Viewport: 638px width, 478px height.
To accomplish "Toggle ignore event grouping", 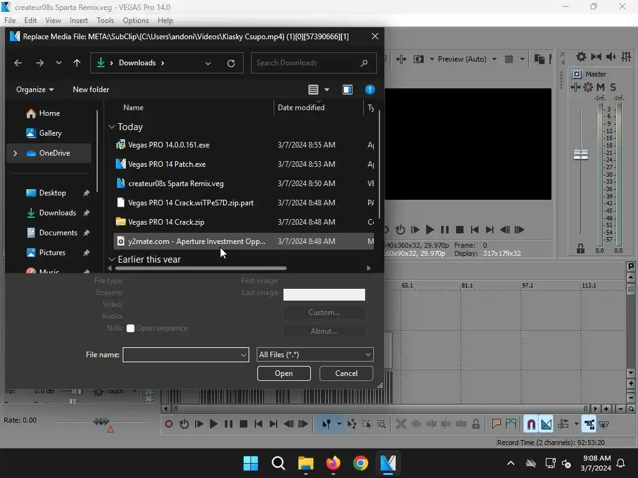I will click(x=604, y=424).
